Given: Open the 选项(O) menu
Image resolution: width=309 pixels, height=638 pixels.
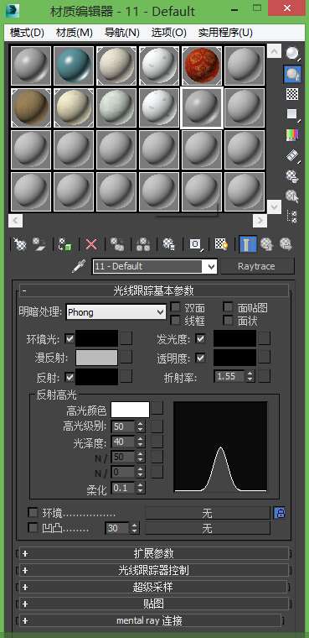Looking at the screenshot, I should pos(169,33).
